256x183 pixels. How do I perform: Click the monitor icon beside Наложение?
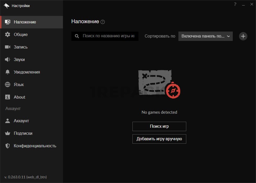(8, 22)
